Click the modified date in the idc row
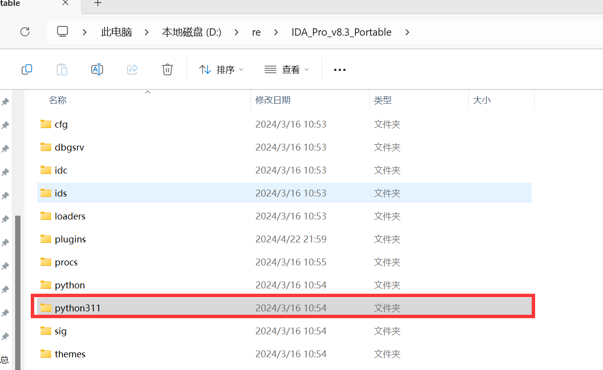 click(291, 170)
